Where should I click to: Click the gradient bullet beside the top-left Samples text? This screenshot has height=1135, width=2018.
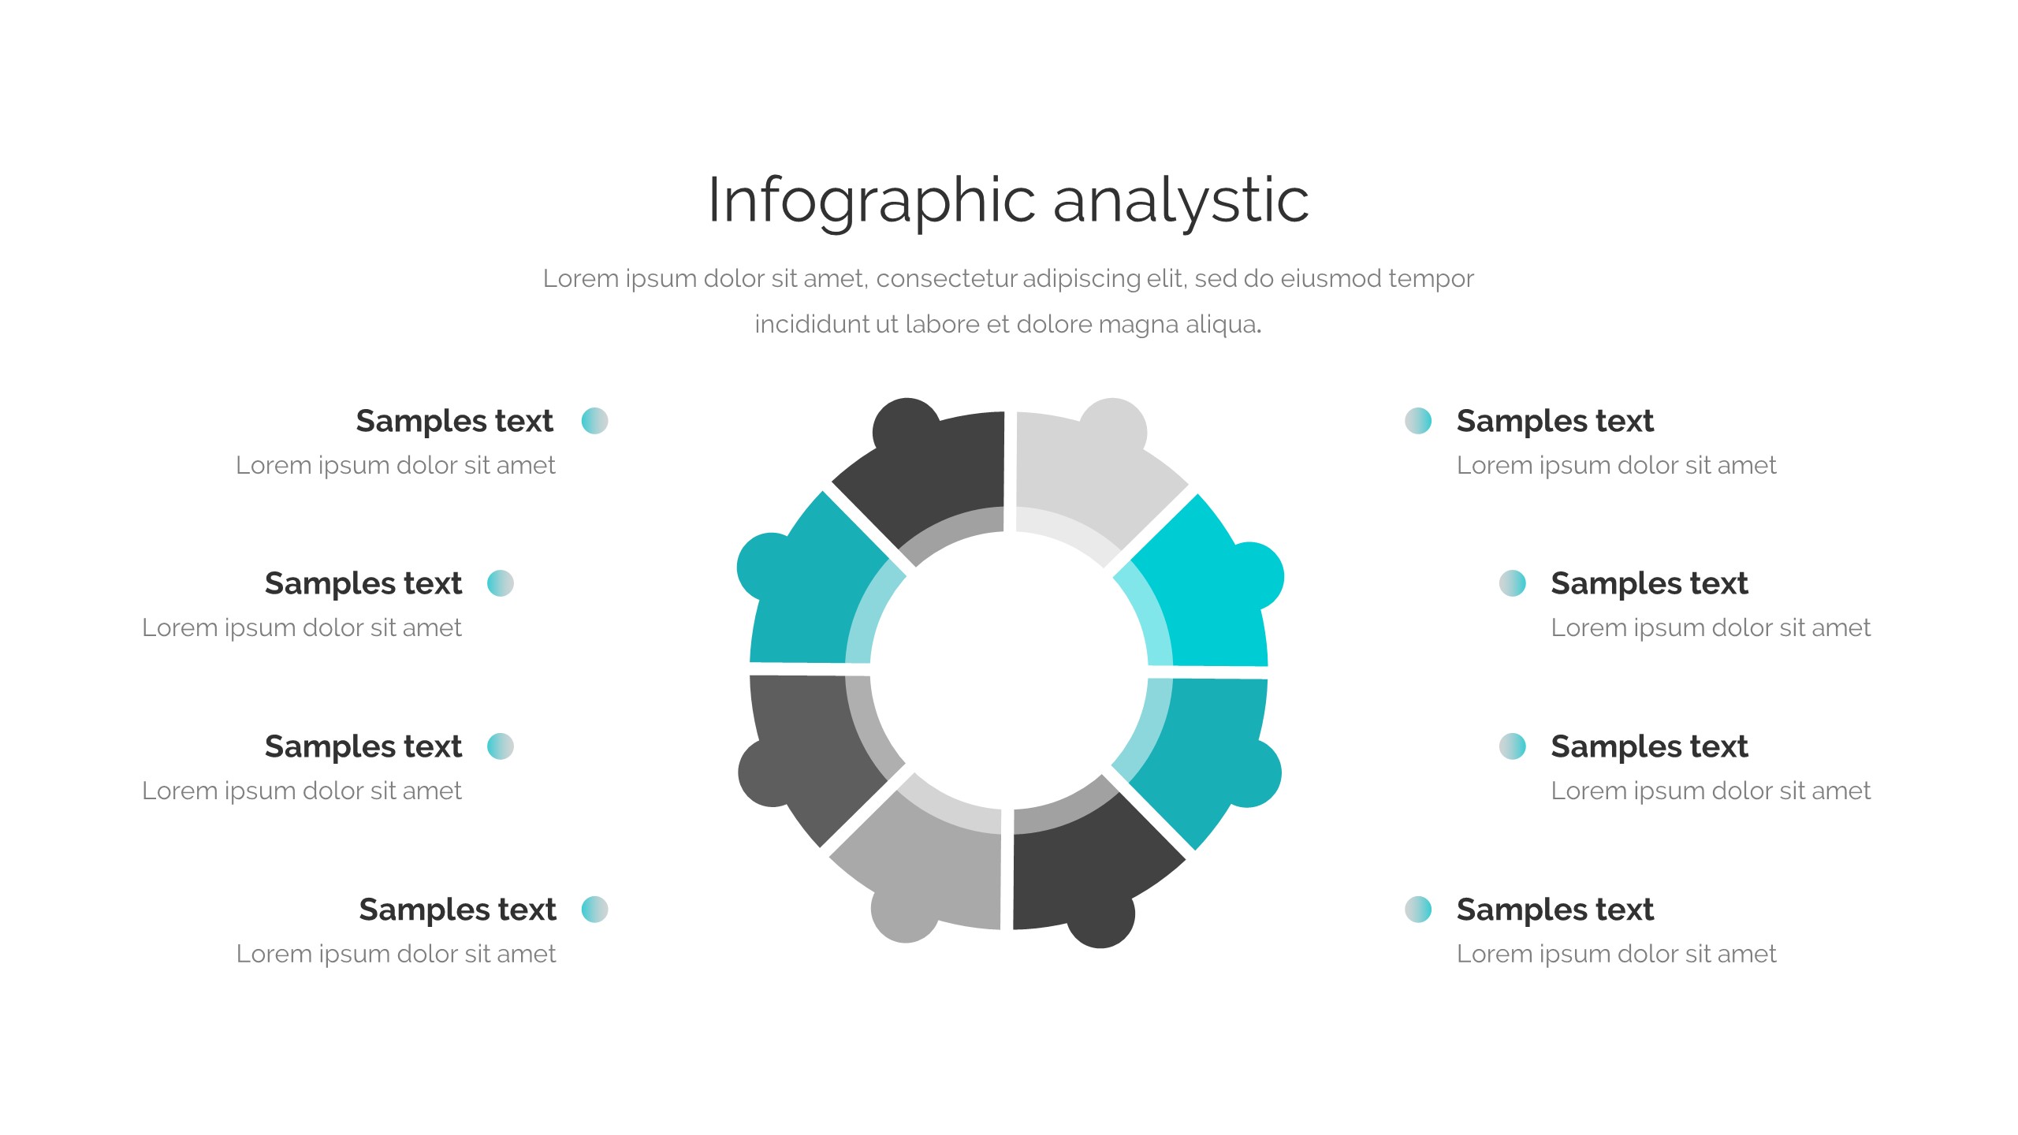point(594,421)
